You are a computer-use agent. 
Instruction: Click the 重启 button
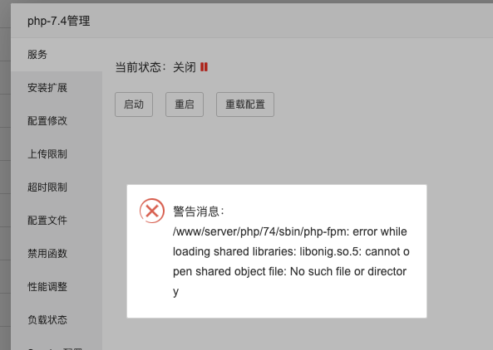185,105
